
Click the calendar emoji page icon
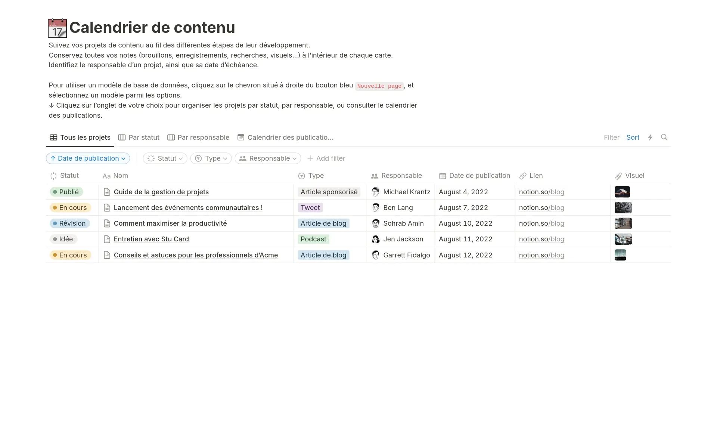coord(58,28)
